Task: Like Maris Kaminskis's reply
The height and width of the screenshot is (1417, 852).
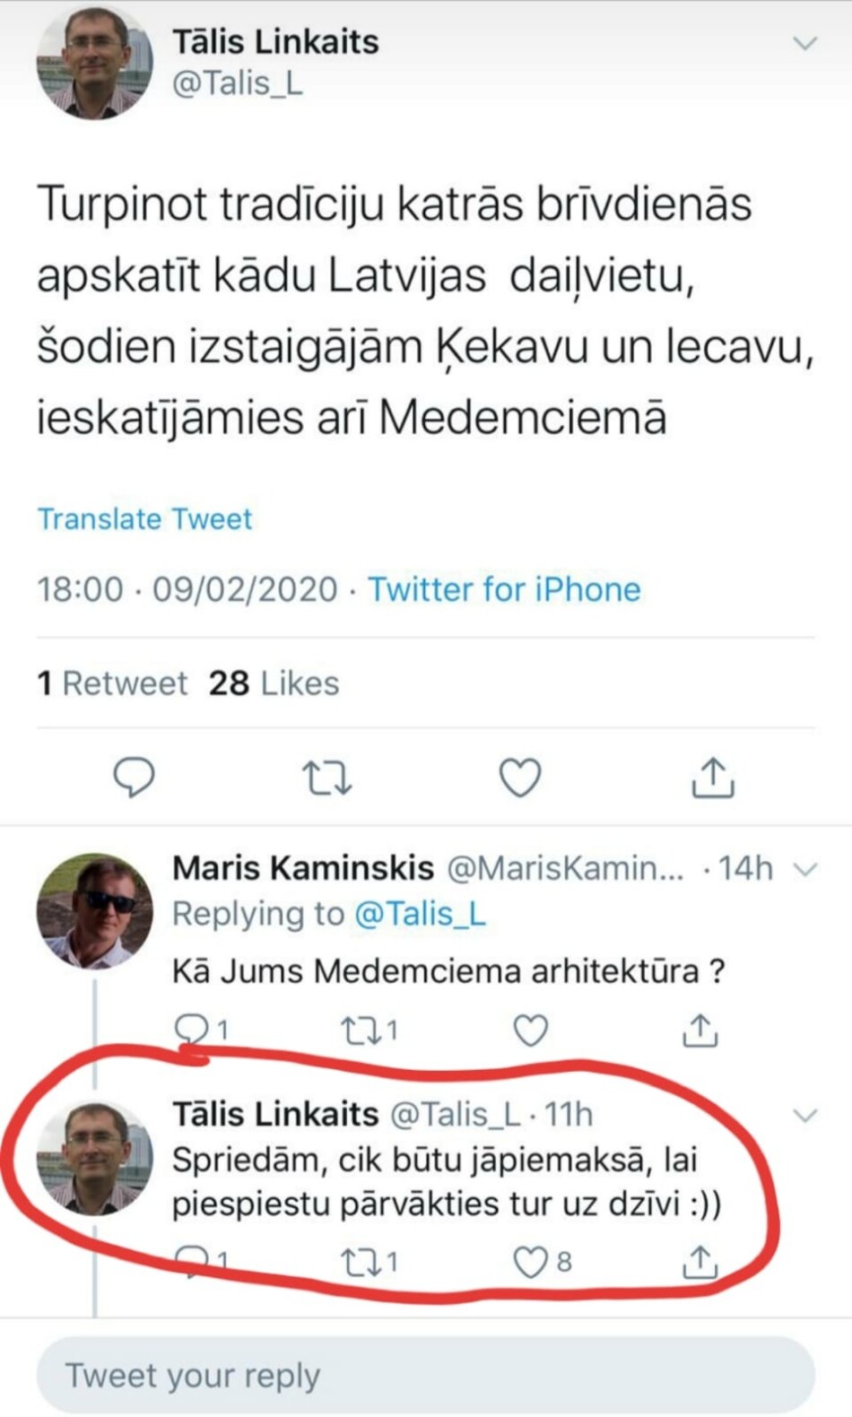Action: point(530,1030)
